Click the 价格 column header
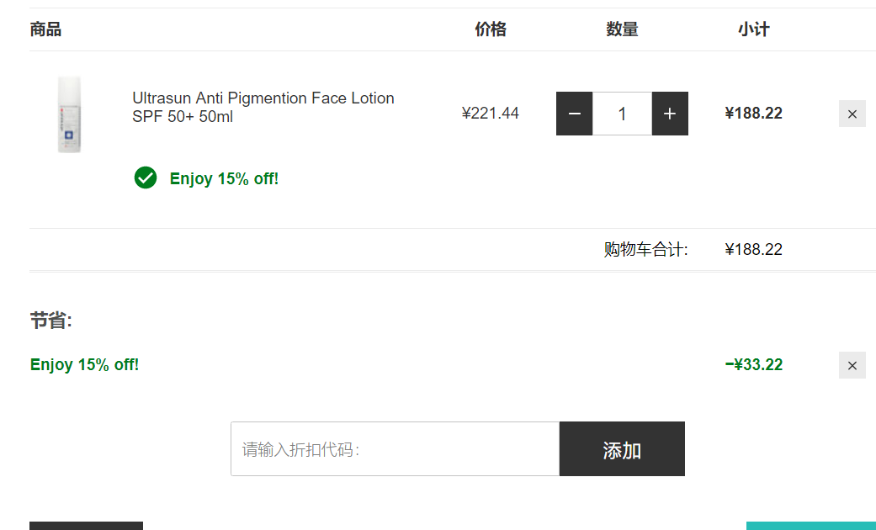The width and height of the screenshot is (876, 530). tap(491, 29)
